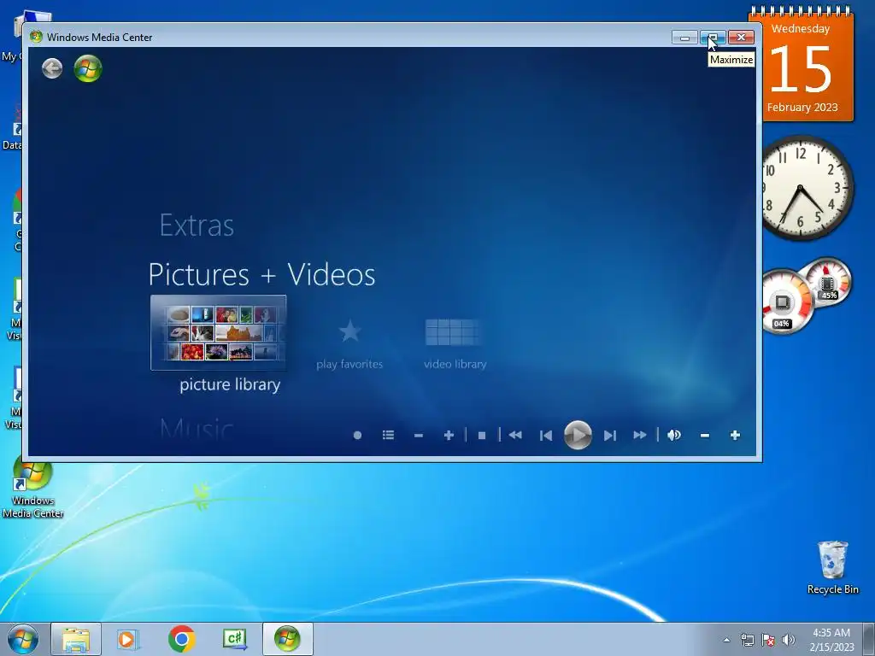Viewport: 875px width, 656px height.
Task: Open the picture library tile
Action: (x=218, y=332)
